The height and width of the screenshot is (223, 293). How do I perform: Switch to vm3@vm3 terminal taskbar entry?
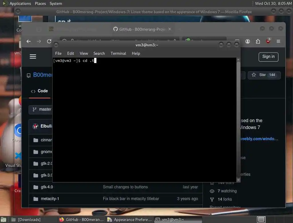tap(178, 220)
